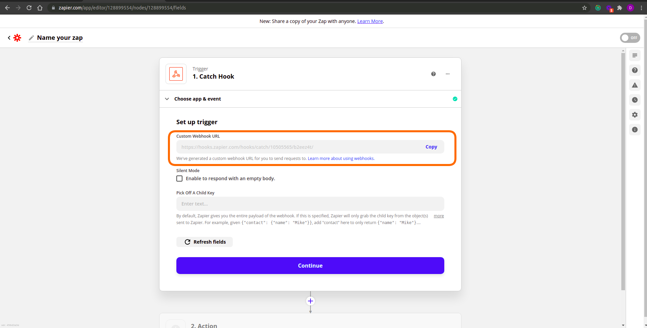Open the Chrome three-dot menu
Screen dimensions: 647x328
(641, 8)
